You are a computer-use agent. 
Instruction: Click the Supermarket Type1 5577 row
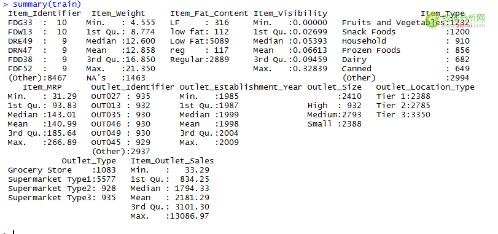tap(62, 179)
